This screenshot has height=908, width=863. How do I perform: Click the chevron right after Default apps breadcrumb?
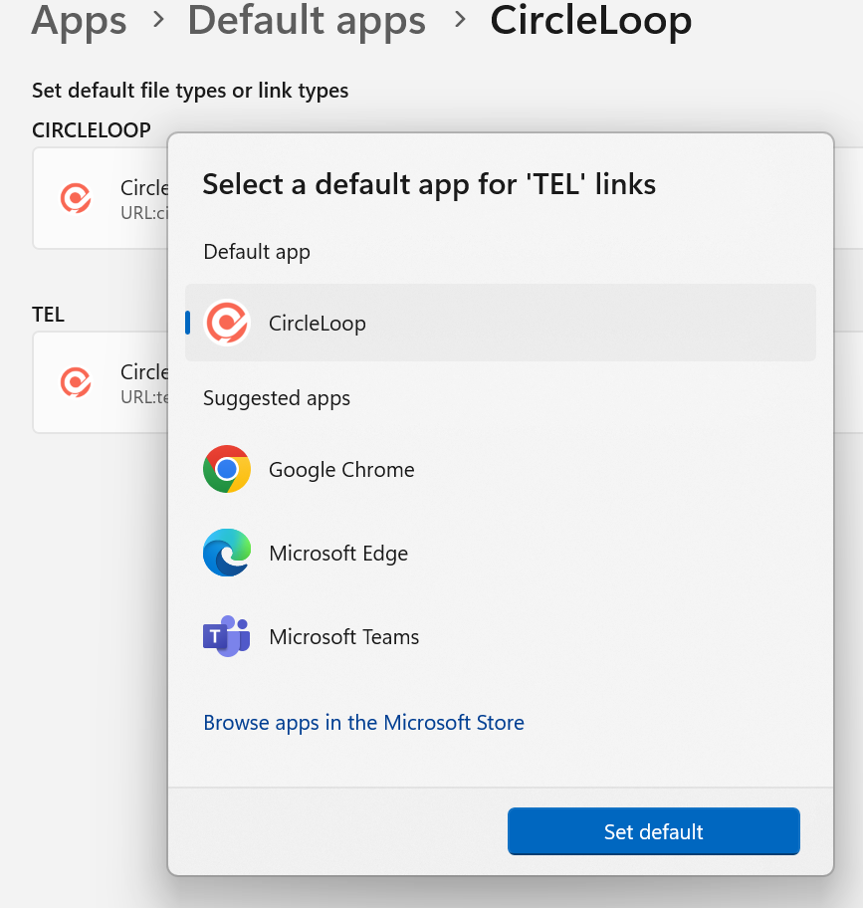coord(459,20)
